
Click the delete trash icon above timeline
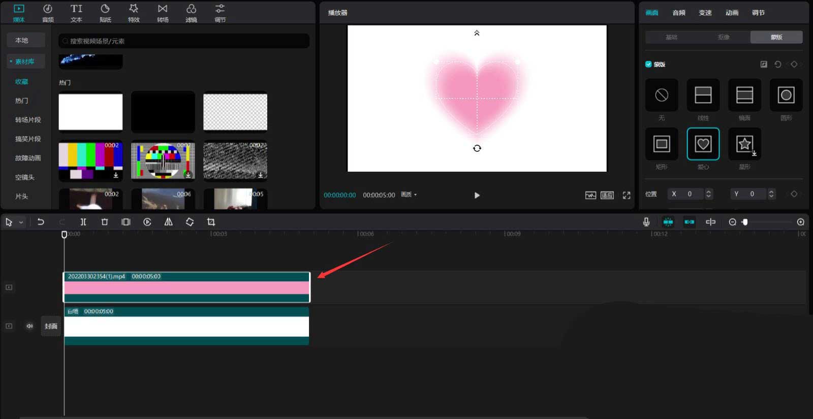coord(105,222)
